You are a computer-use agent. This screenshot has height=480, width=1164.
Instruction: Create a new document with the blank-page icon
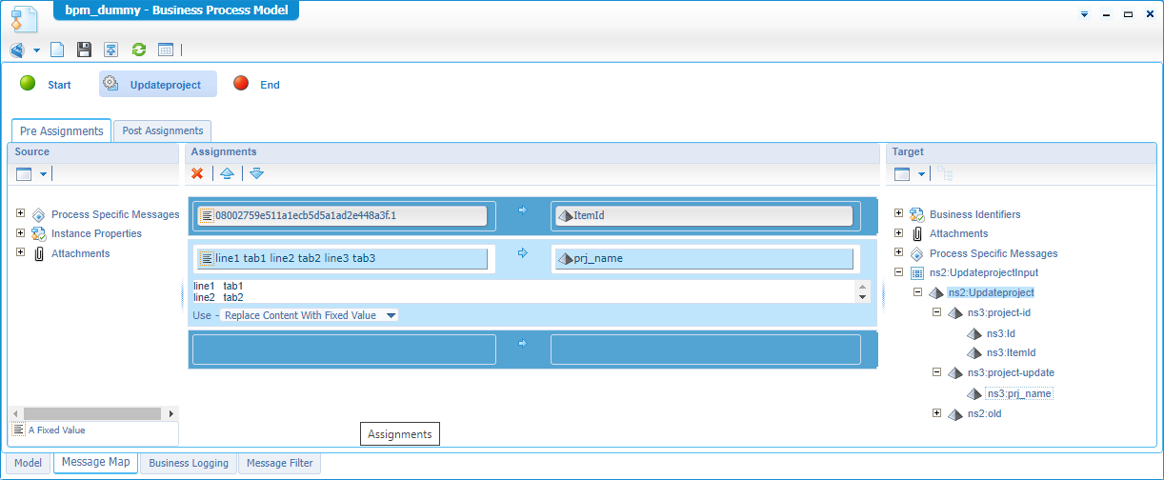[x=57, y=50]
